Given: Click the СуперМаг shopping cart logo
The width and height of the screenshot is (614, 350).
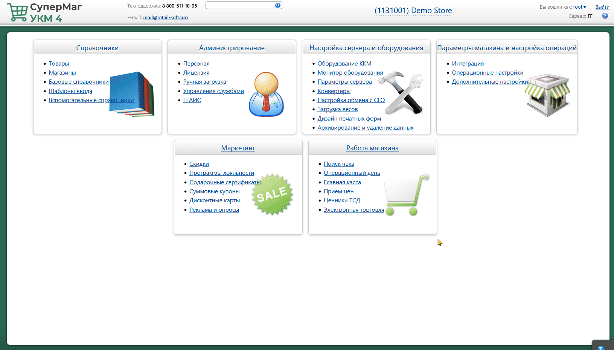Looking at the screenshot, I should 17,12.
